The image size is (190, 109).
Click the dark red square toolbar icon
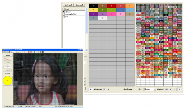29,52
